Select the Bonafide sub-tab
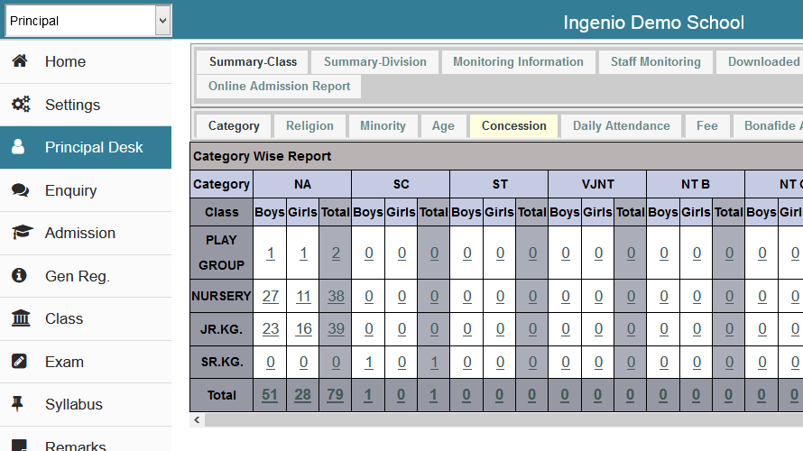 click(x=768, y=126)
